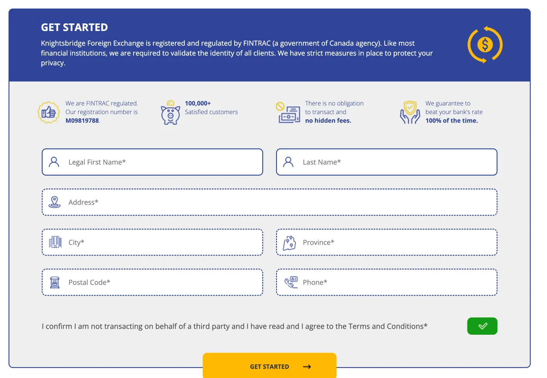Select the Province field
547x378 pixels.
387,242
